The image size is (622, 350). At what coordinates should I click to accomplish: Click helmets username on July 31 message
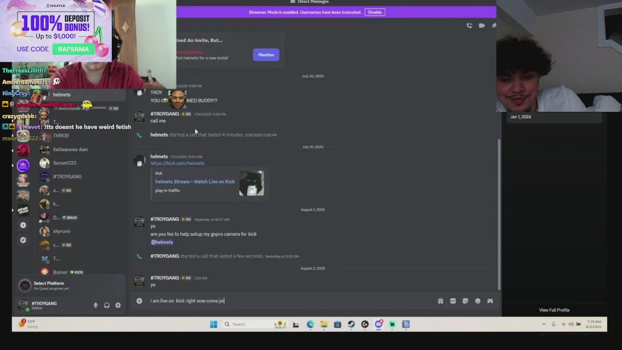coord(159,157)
